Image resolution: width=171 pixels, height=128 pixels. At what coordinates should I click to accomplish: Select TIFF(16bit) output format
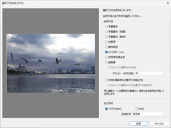[x=106, y=109]
